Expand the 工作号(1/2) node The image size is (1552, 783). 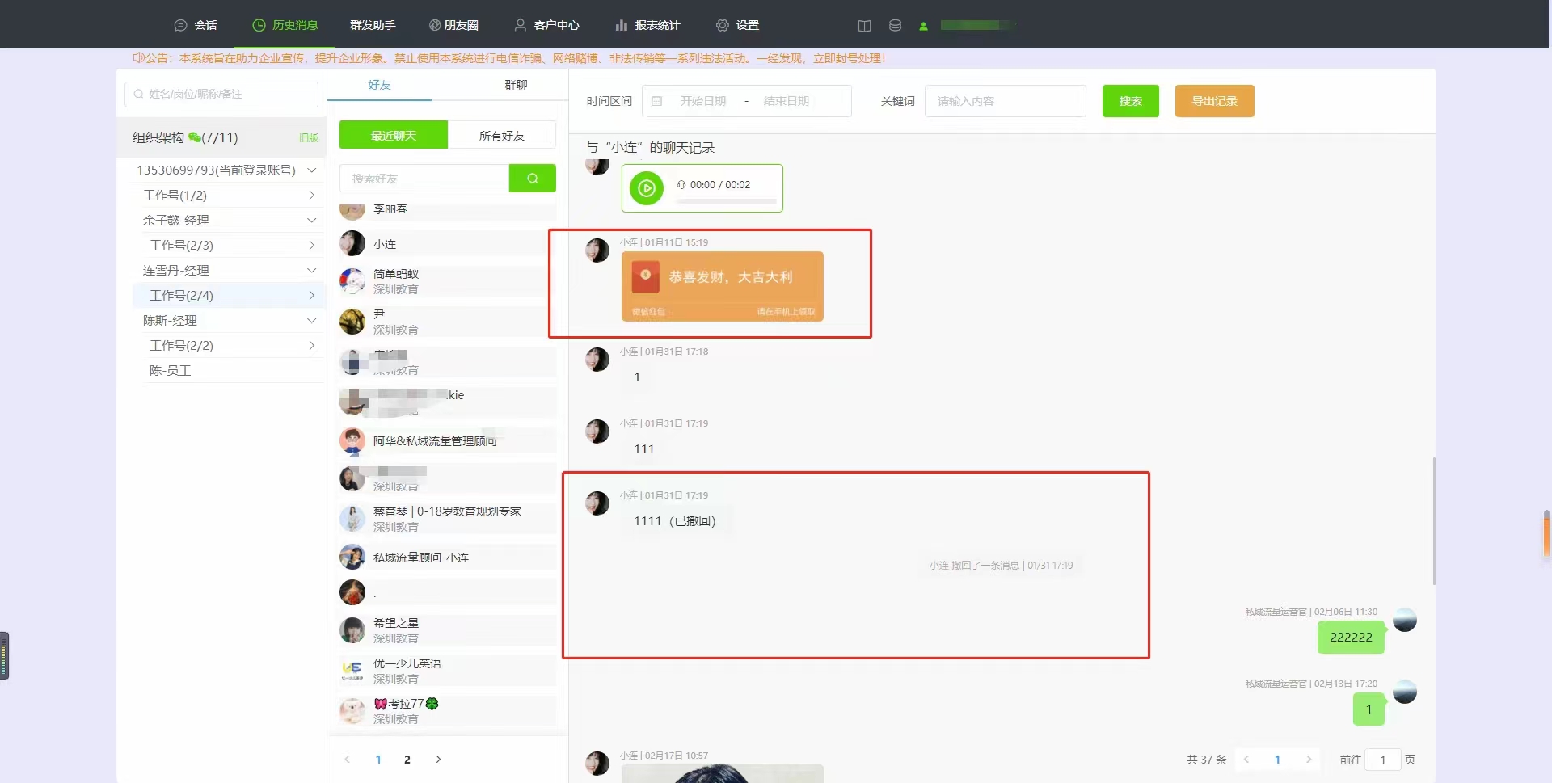point(311,195)
